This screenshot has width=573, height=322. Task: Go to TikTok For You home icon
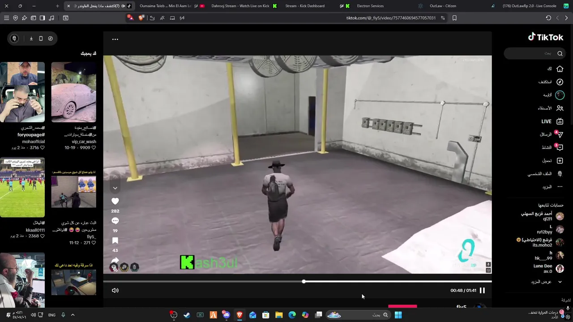(560, 69)
